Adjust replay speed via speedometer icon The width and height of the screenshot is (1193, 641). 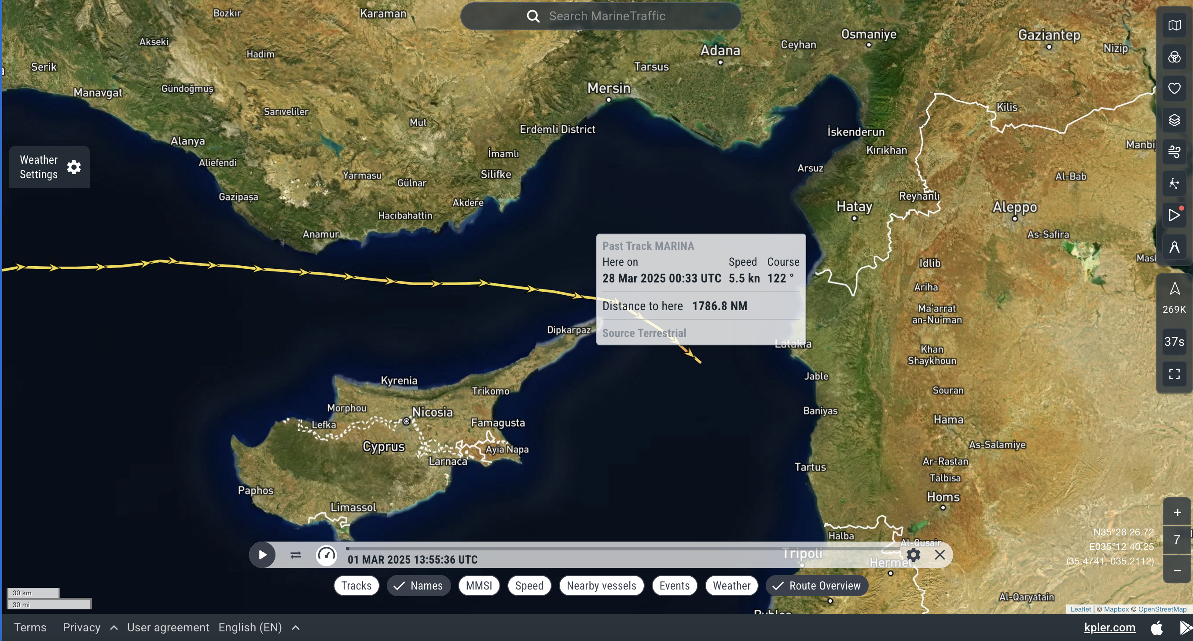[x=327, y=555]
